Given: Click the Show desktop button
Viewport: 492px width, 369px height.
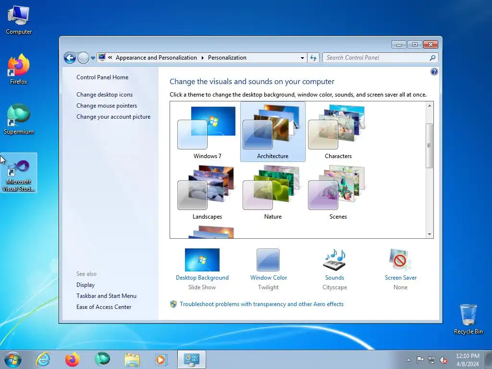Looking at the screenshot, I should [489, 359].
